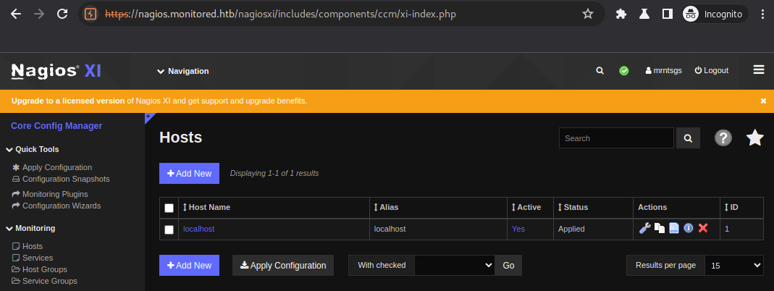Reload the current browser page

coord(62,14)
